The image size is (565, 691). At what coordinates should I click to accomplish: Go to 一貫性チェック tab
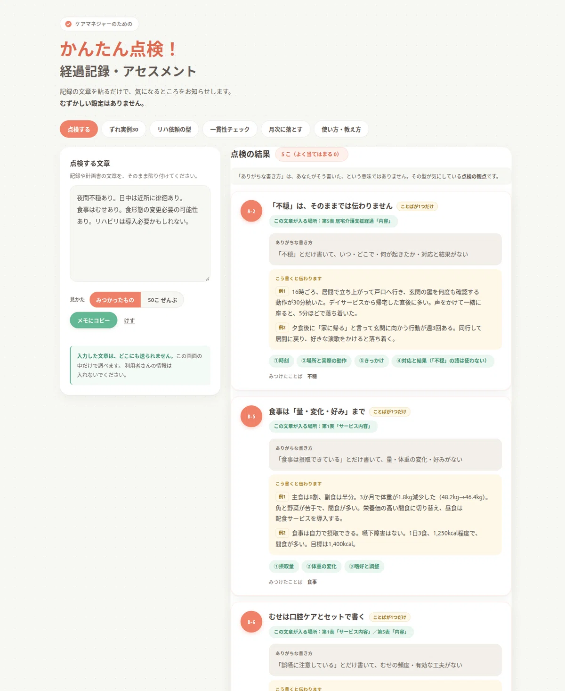230,129
